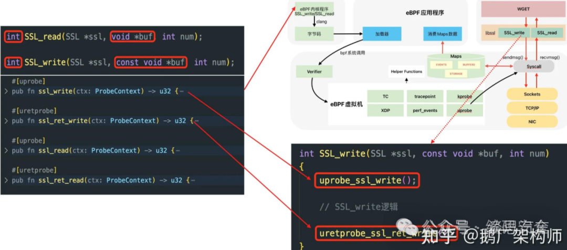Click the NIC layer box
The image size is (567, 250).
pos(532,122)
